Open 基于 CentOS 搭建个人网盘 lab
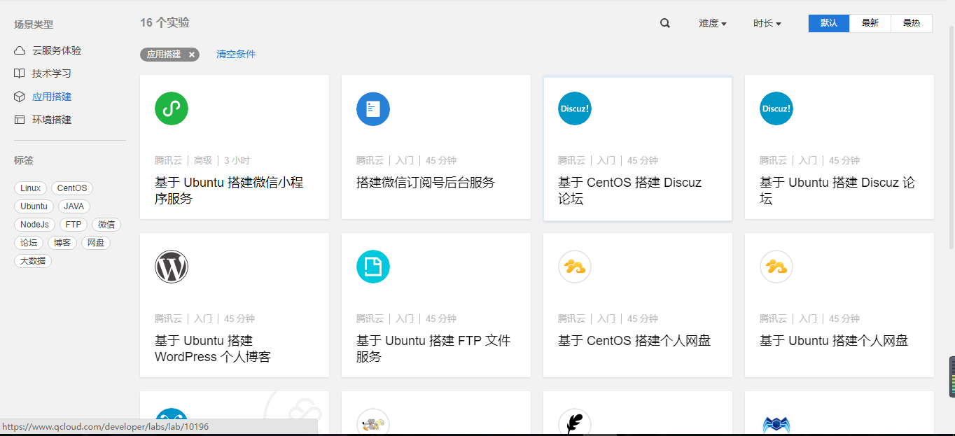Screen dimensions: 955x436 [634, 341]
